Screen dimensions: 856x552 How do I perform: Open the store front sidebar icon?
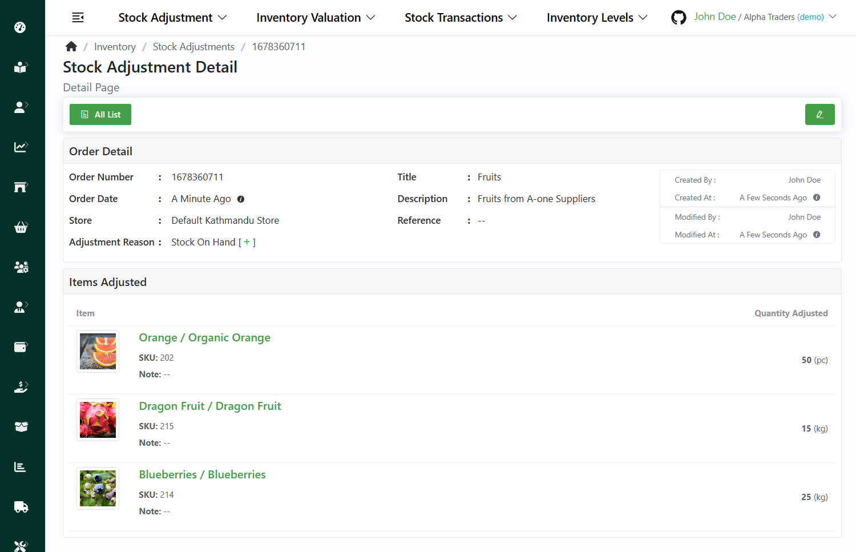[x=21, y=187]
